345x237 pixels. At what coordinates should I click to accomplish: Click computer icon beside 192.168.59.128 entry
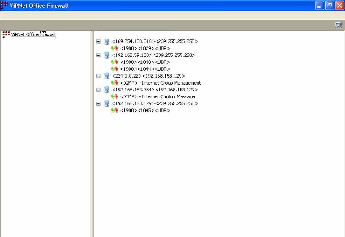click(107, 55)
